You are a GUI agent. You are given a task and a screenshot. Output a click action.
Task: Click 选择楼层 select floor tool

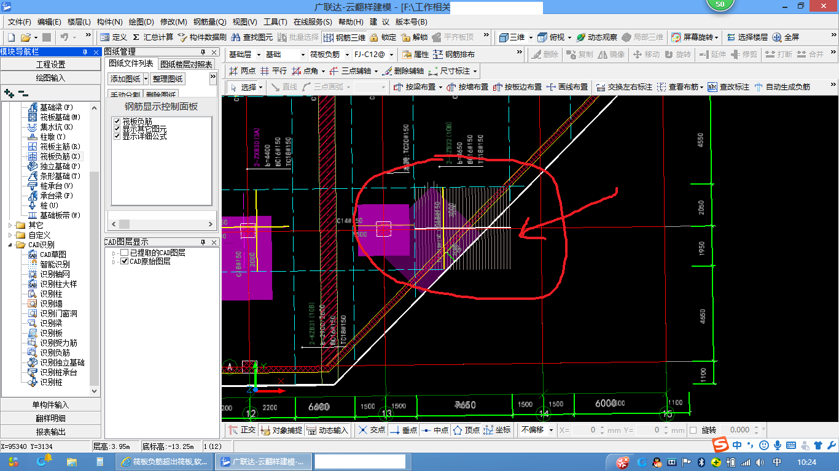coord(747,37)
